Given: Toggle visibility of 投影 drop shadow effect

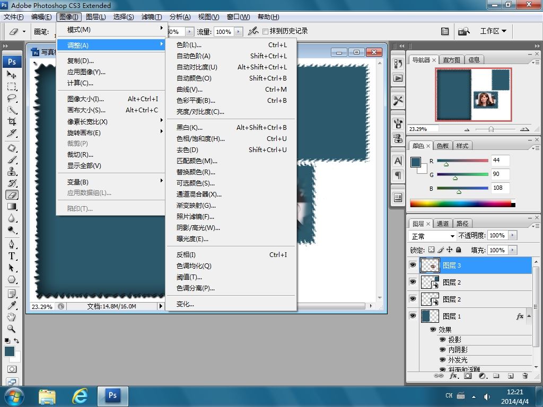Looking at the screenshot, I should tap(442, 340).
